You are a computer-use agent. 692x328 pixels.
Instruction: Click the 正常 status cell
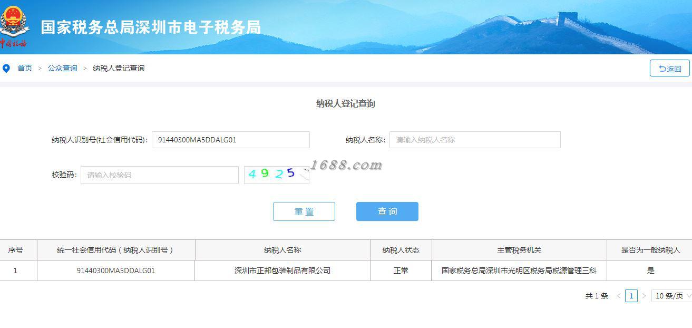[401, 271]
